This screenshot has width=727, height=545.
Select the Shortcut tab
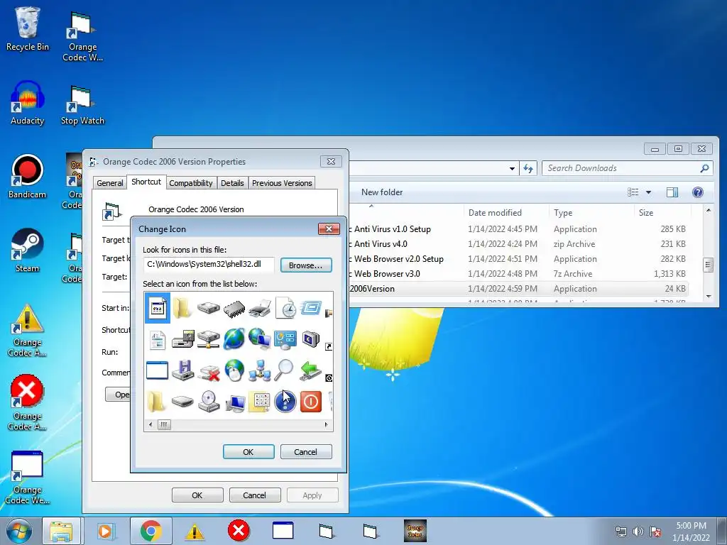146,182
